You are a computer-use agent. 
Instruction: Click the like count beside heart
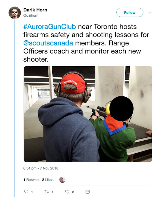pyautogui.click(x=73, y=192)
